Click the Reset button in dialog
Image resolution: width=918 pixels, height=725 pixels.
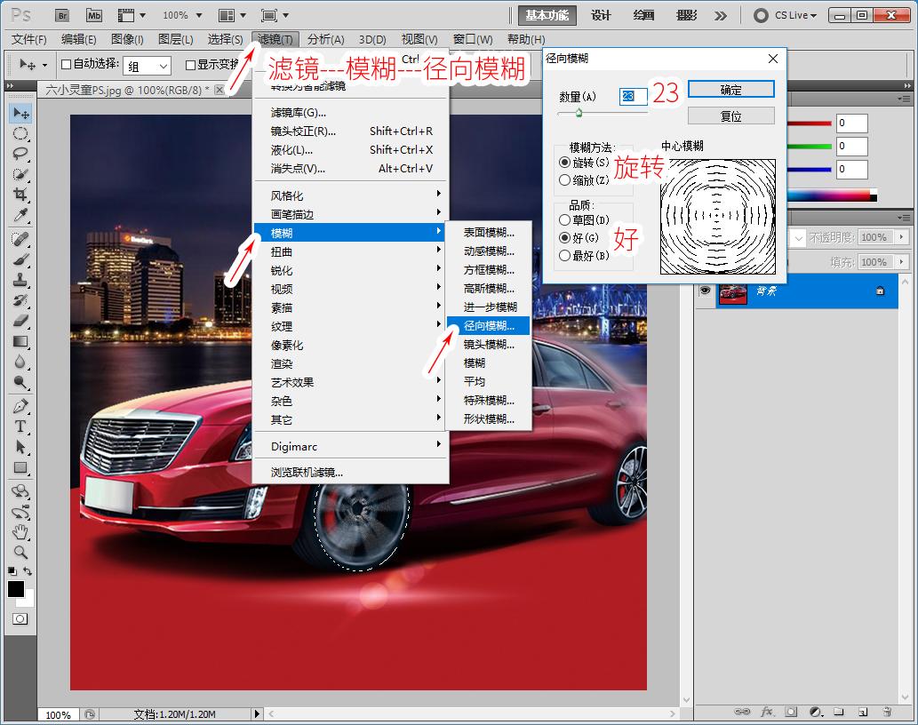pyautogui.click(x=730, y=116)
